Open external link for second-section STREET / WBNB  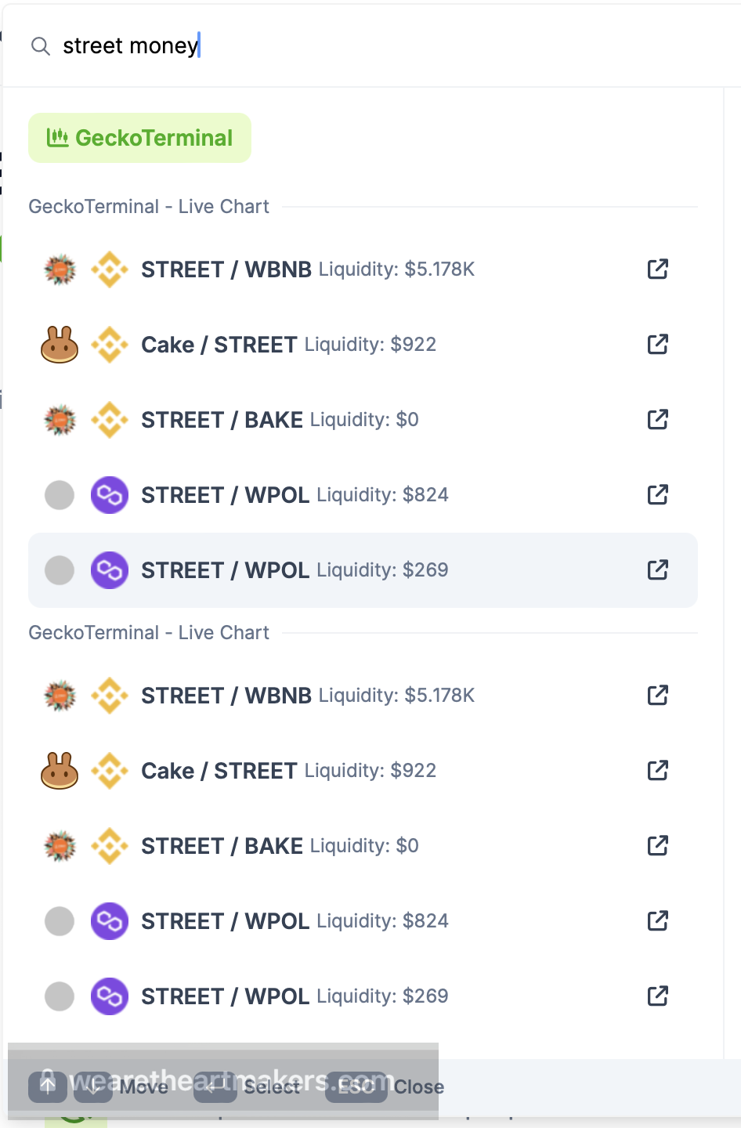(658, 695)
